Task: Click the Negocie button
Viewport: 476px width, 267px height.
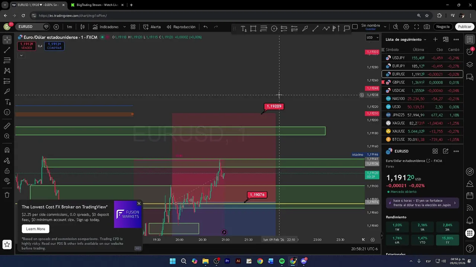Action: [x=443, y=27]
